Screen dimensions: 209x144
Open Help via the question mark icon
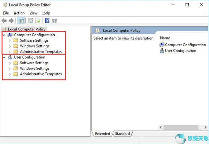[x=47, y=21]
